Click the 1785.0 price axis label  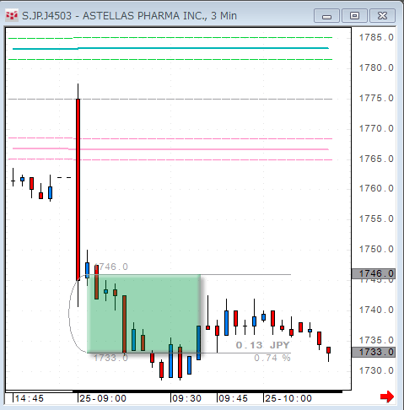[x=376, y=37]
